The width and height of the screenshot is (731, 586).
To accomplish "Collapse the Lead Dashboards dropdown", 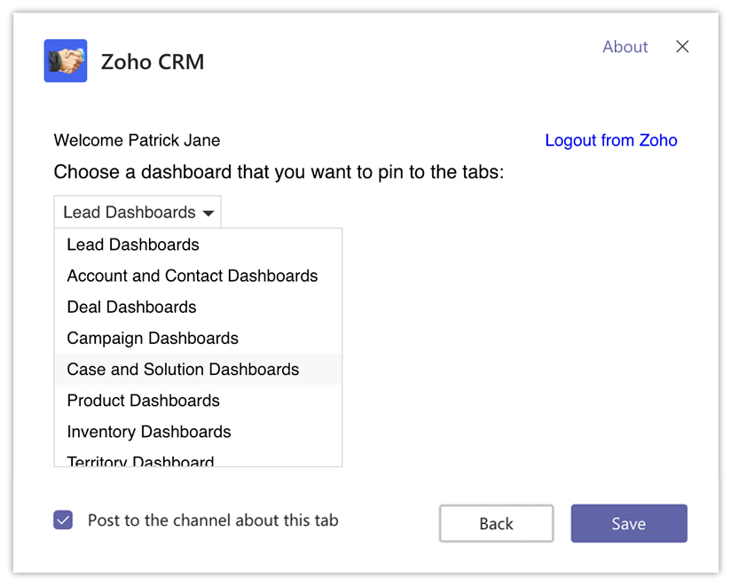I will 138,213.
